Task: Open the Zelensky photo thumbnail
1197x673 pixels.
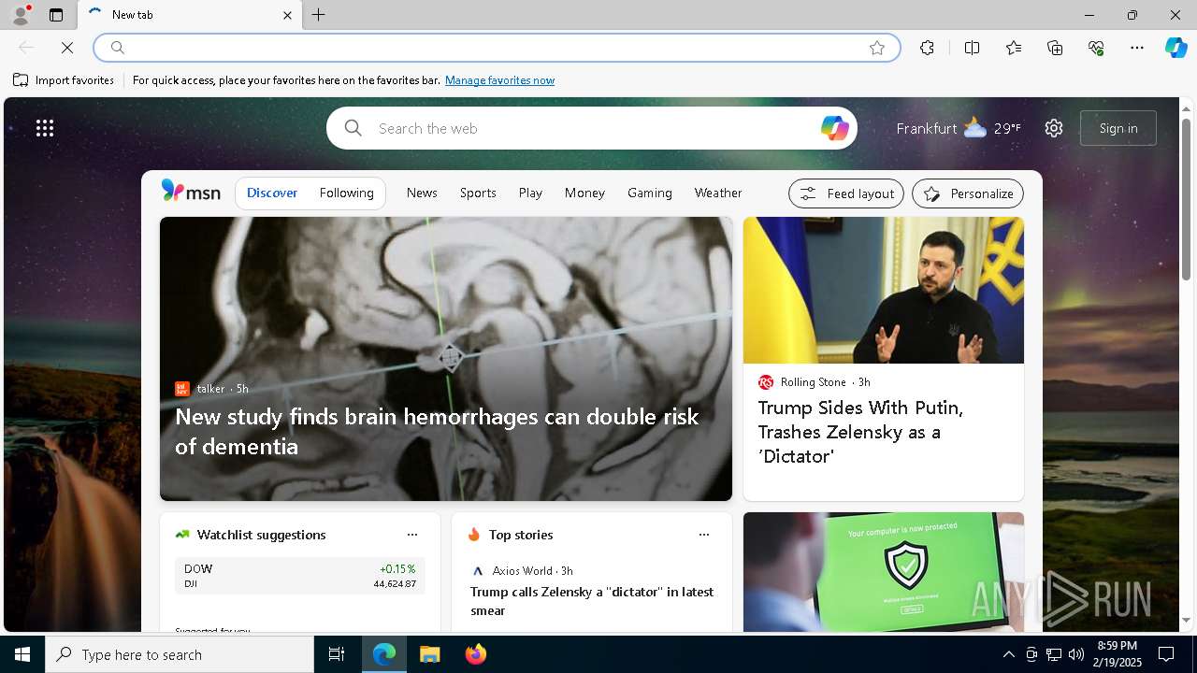Action: point(884,291)
